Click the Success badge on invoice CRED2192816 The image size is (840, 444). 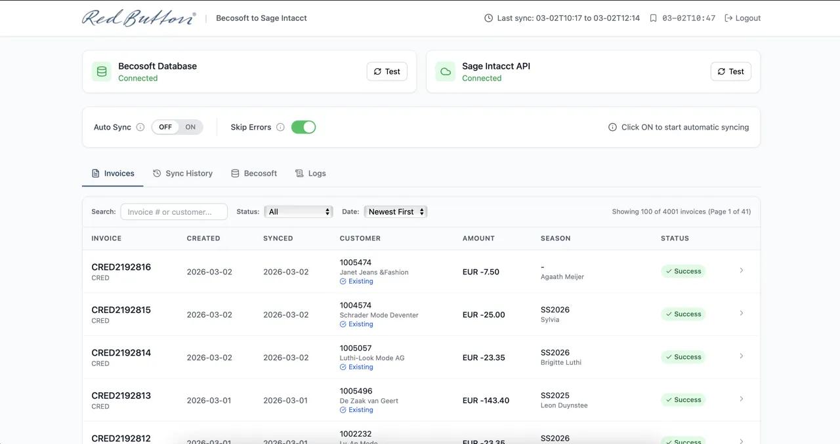[x=683, y=270]
